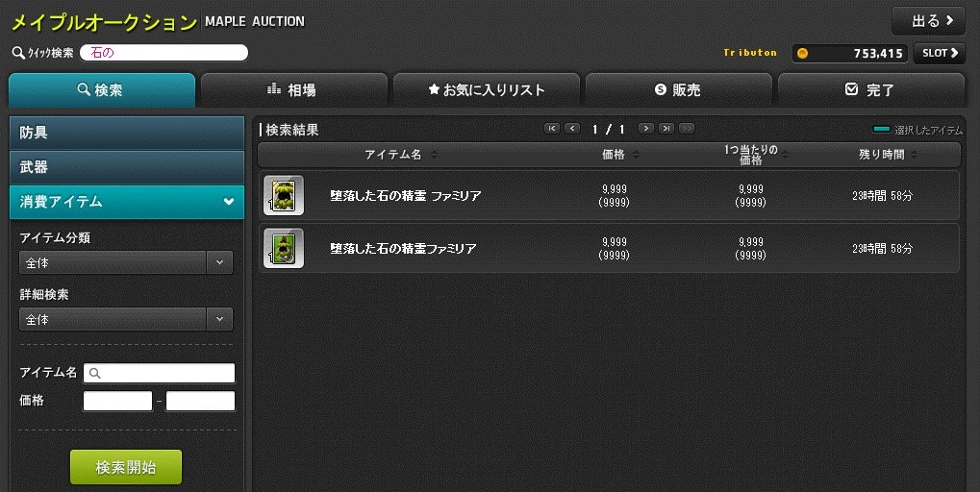This screenshot has width=980, height=492.
Task: Select second 堕落した石の精霊ファミリア card thumbnail
Action: (x=284, y=248)
